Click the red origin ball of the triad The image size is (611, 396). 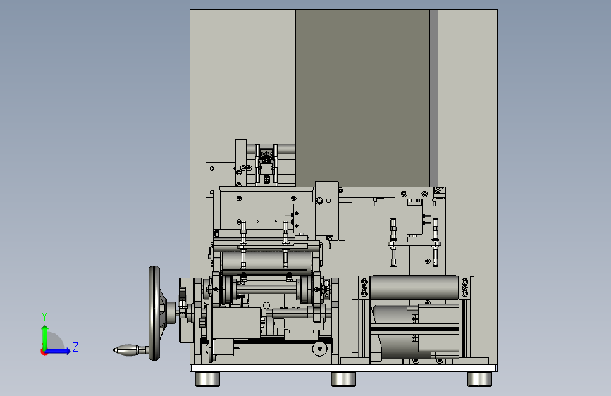pyautogui.click(x=43, y=352)
